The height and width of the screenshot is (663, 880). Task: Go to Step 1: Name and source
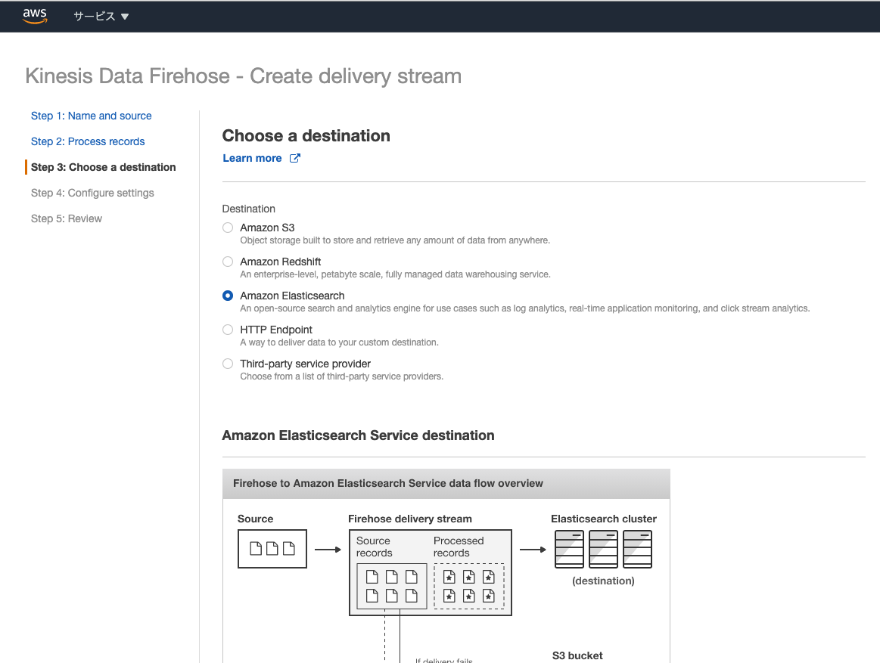point(91,116)
